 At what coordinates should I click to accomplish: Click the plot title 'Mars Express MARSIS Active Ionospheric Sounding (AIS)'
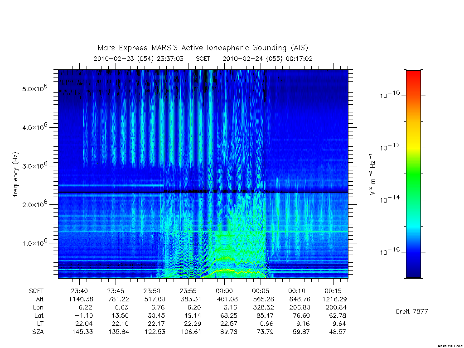(203, 48)
